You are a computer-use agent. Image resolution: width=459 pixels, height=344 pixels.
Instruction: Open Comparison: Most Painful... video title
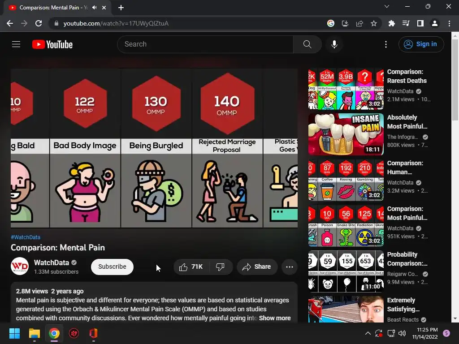[x=407, y=213]
